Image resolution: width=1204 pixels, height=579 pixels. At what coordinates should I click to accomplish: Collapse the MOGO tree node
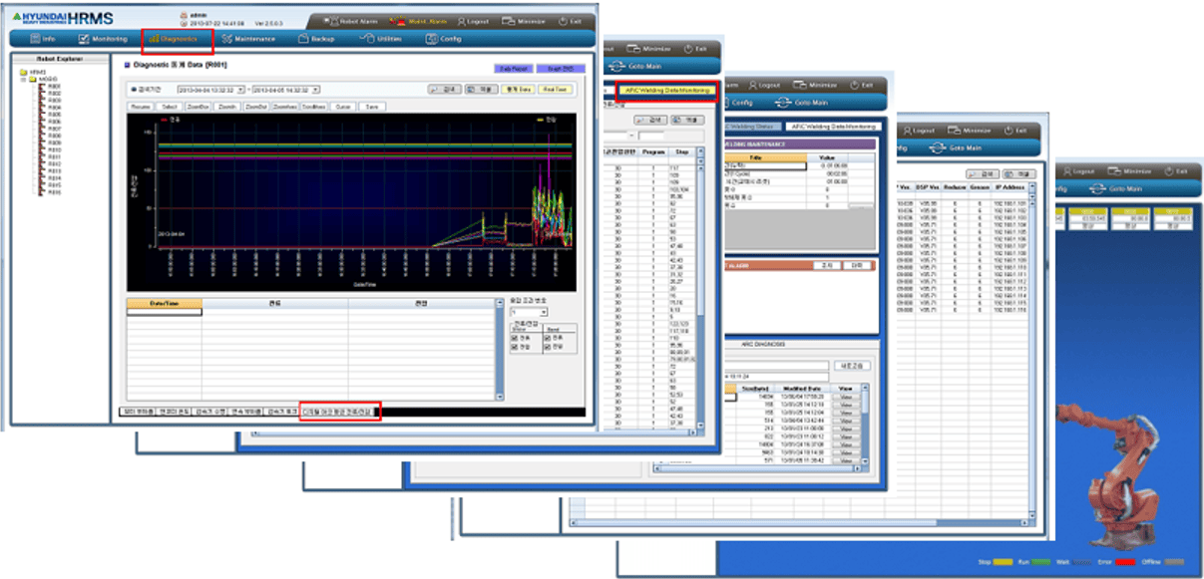pyautogui.click(x=23, y=79)
